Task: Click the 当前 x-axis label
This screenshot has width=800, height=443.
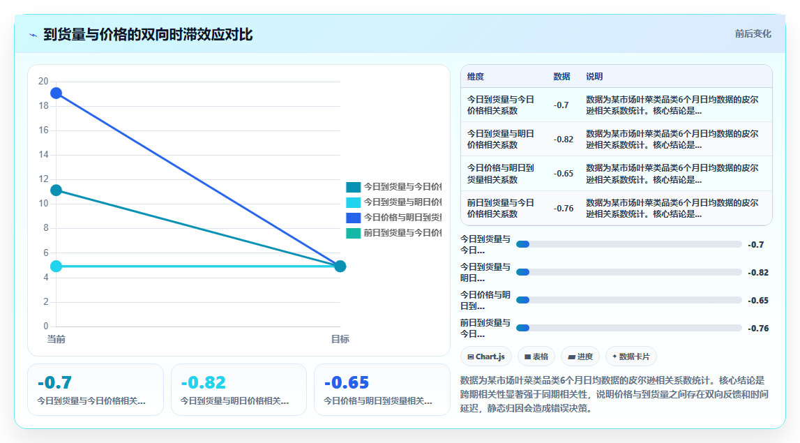Action: 56,339
